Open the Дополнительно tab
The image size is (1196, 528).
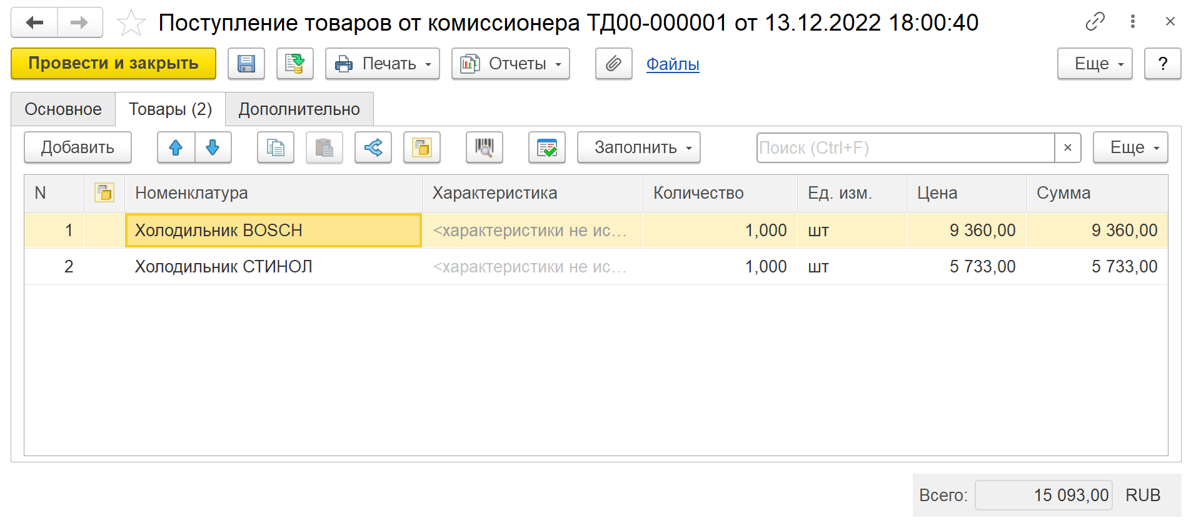[x=299, y=109]
